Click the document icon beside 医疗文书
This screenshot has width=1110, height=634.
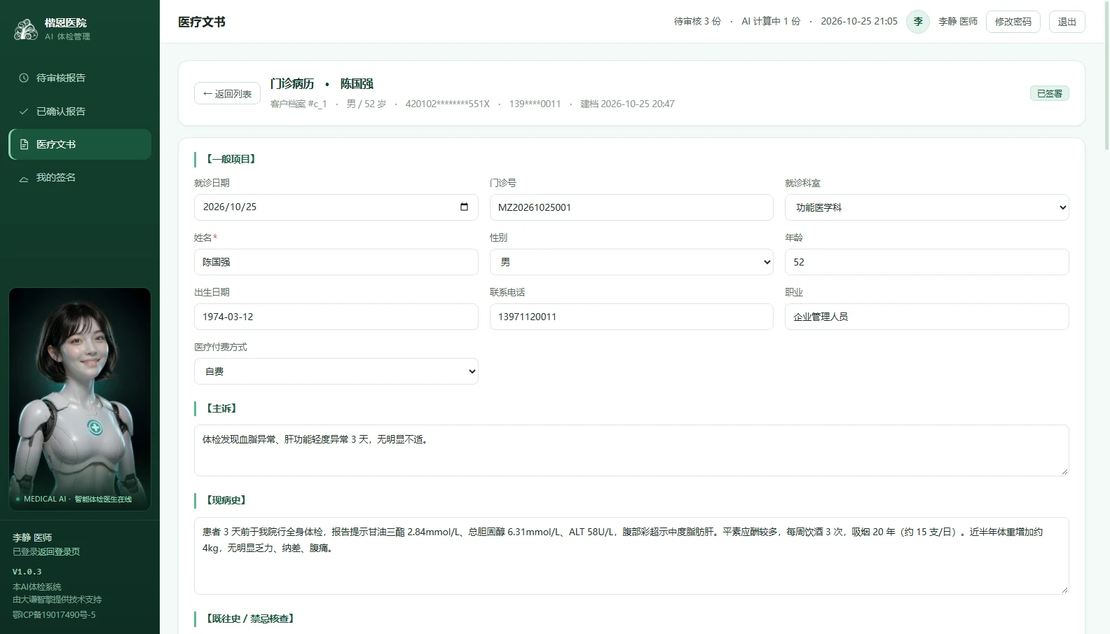[24, 144]
